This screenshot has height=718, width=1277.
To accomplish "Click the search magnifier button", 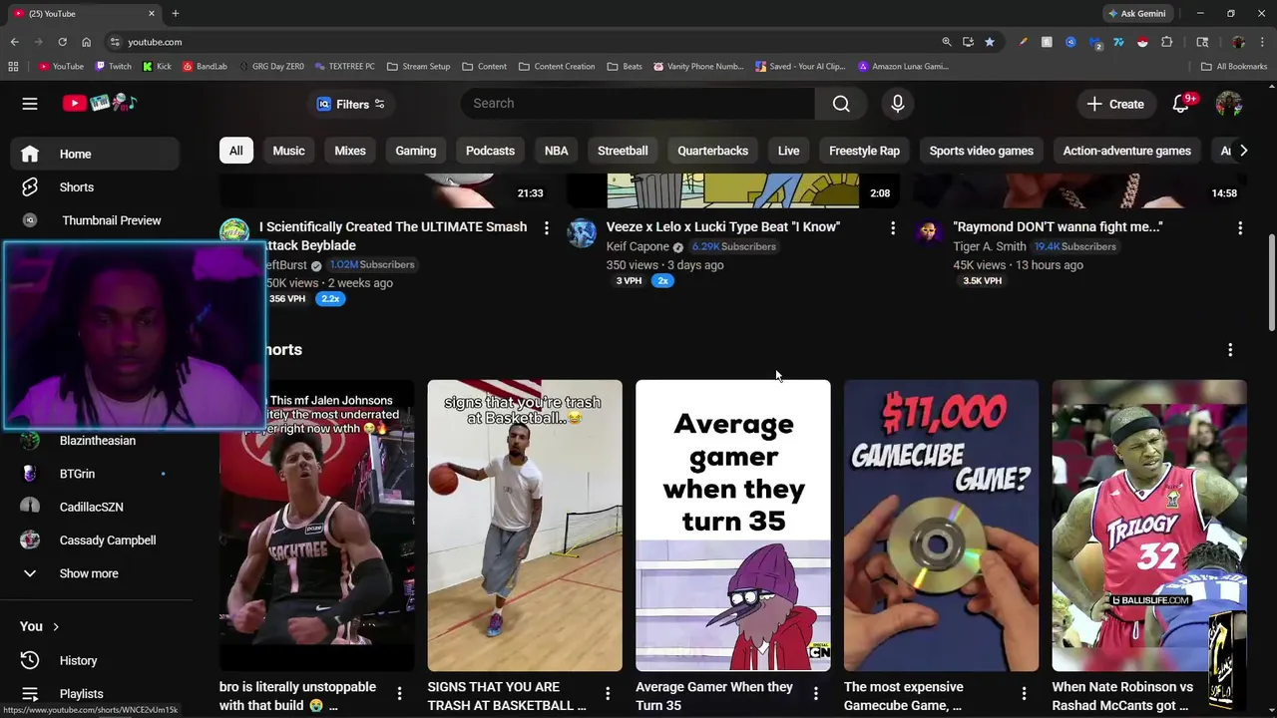I will [841, 104].
